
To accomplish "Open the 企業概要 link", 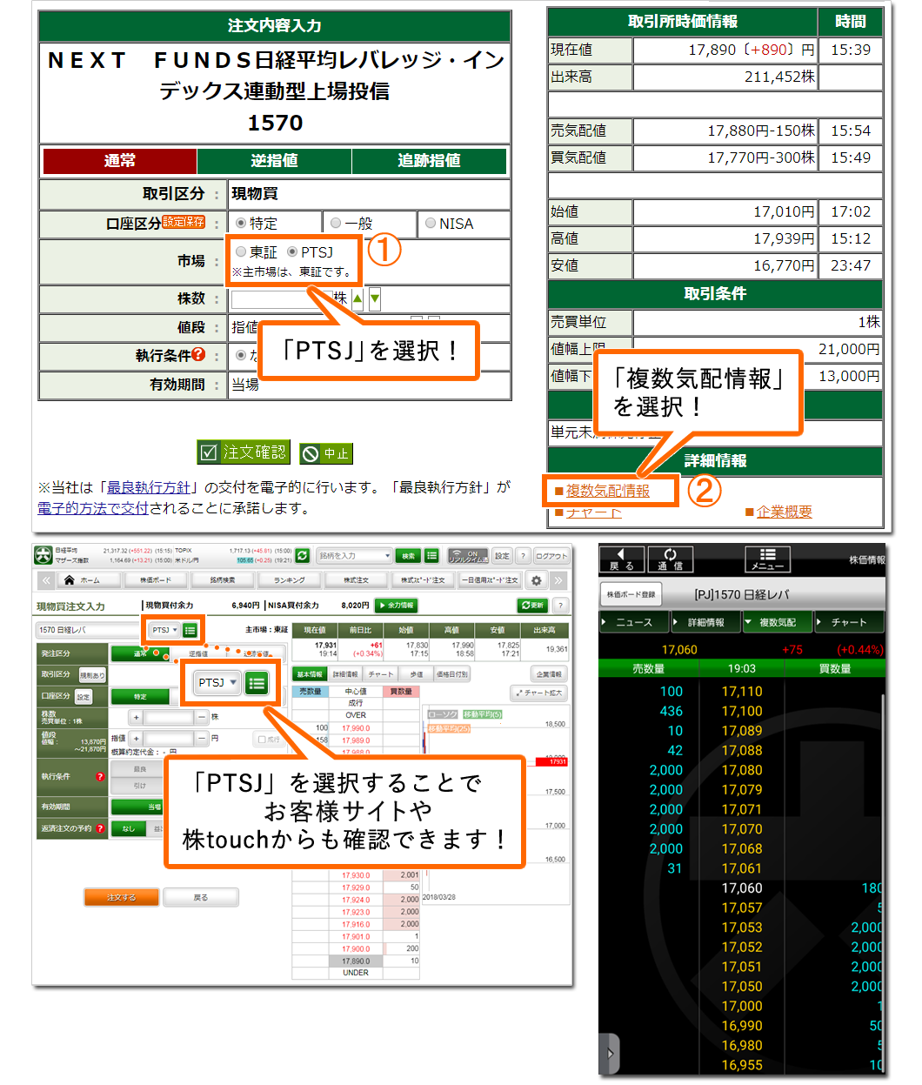I will [784, 512].
